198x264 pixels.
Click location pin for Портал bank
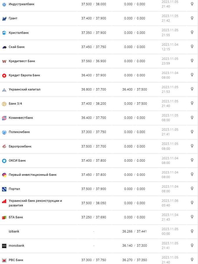[x=192, y=189]
